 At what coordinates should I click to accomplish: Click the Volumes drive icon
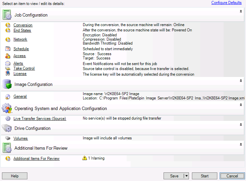8,138
